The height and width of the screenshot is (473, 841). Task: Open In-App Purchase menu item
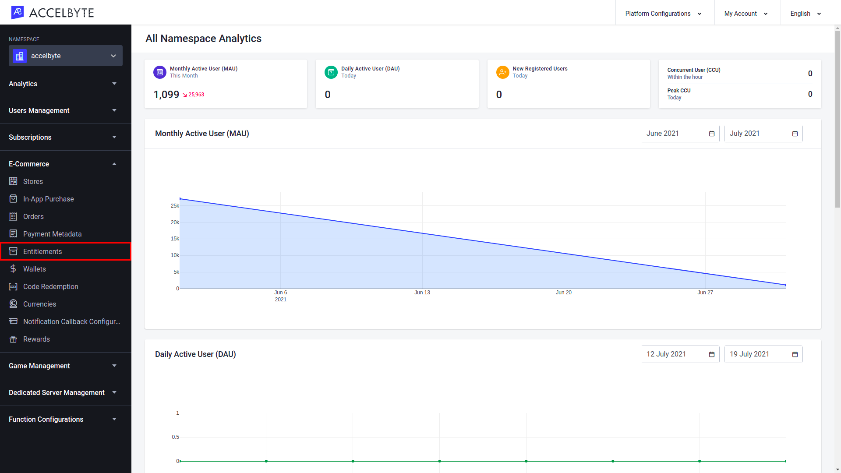(66, 199)
